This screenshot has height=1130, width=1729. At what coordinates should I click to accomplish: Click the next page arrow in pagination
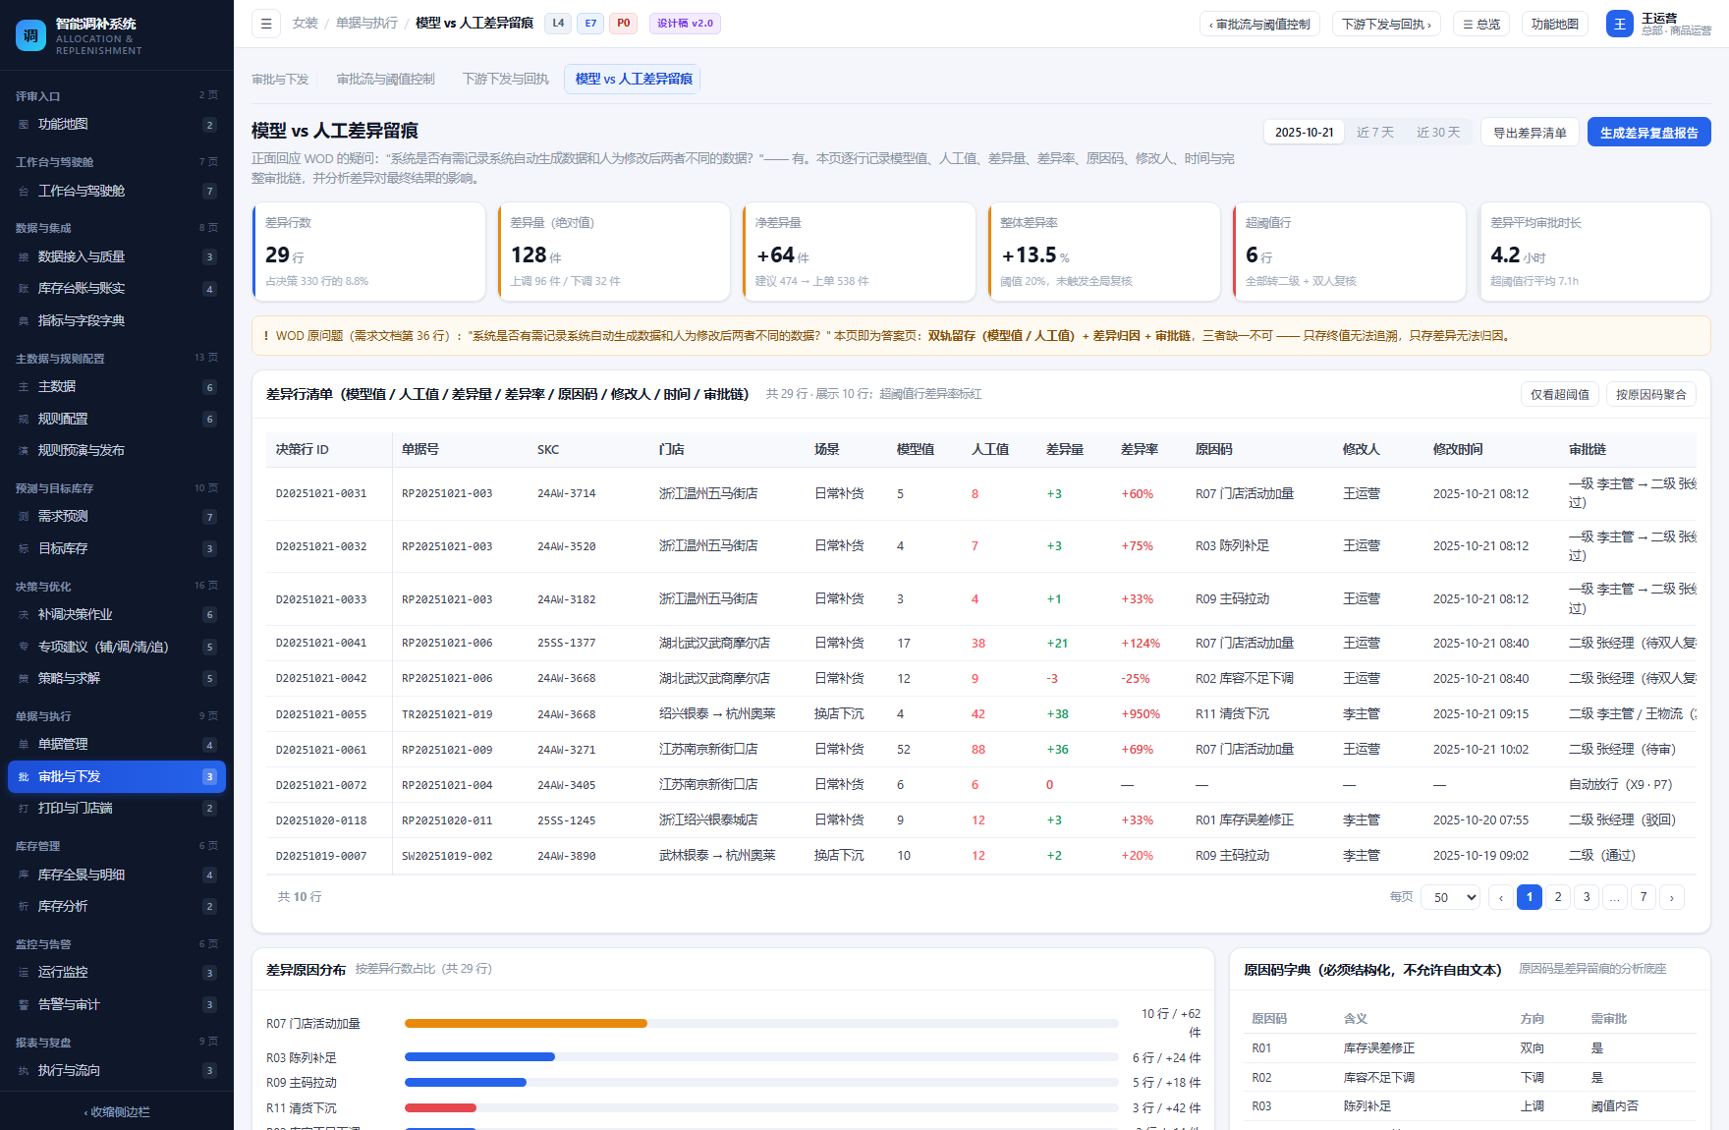click(x=1672, y=897)
